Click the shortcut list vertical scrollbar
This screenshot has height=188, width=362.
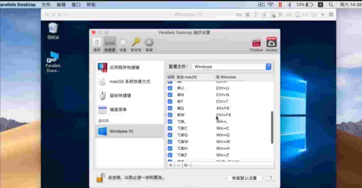(272, 127)
